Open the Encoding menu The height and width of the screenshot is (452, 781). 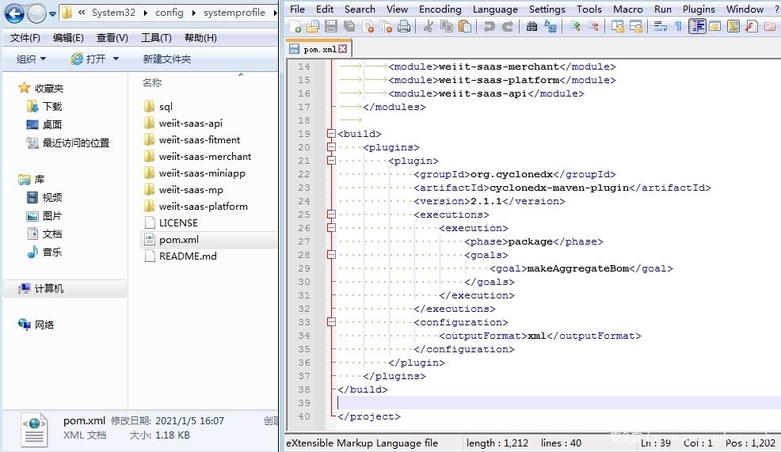[440, 9]
